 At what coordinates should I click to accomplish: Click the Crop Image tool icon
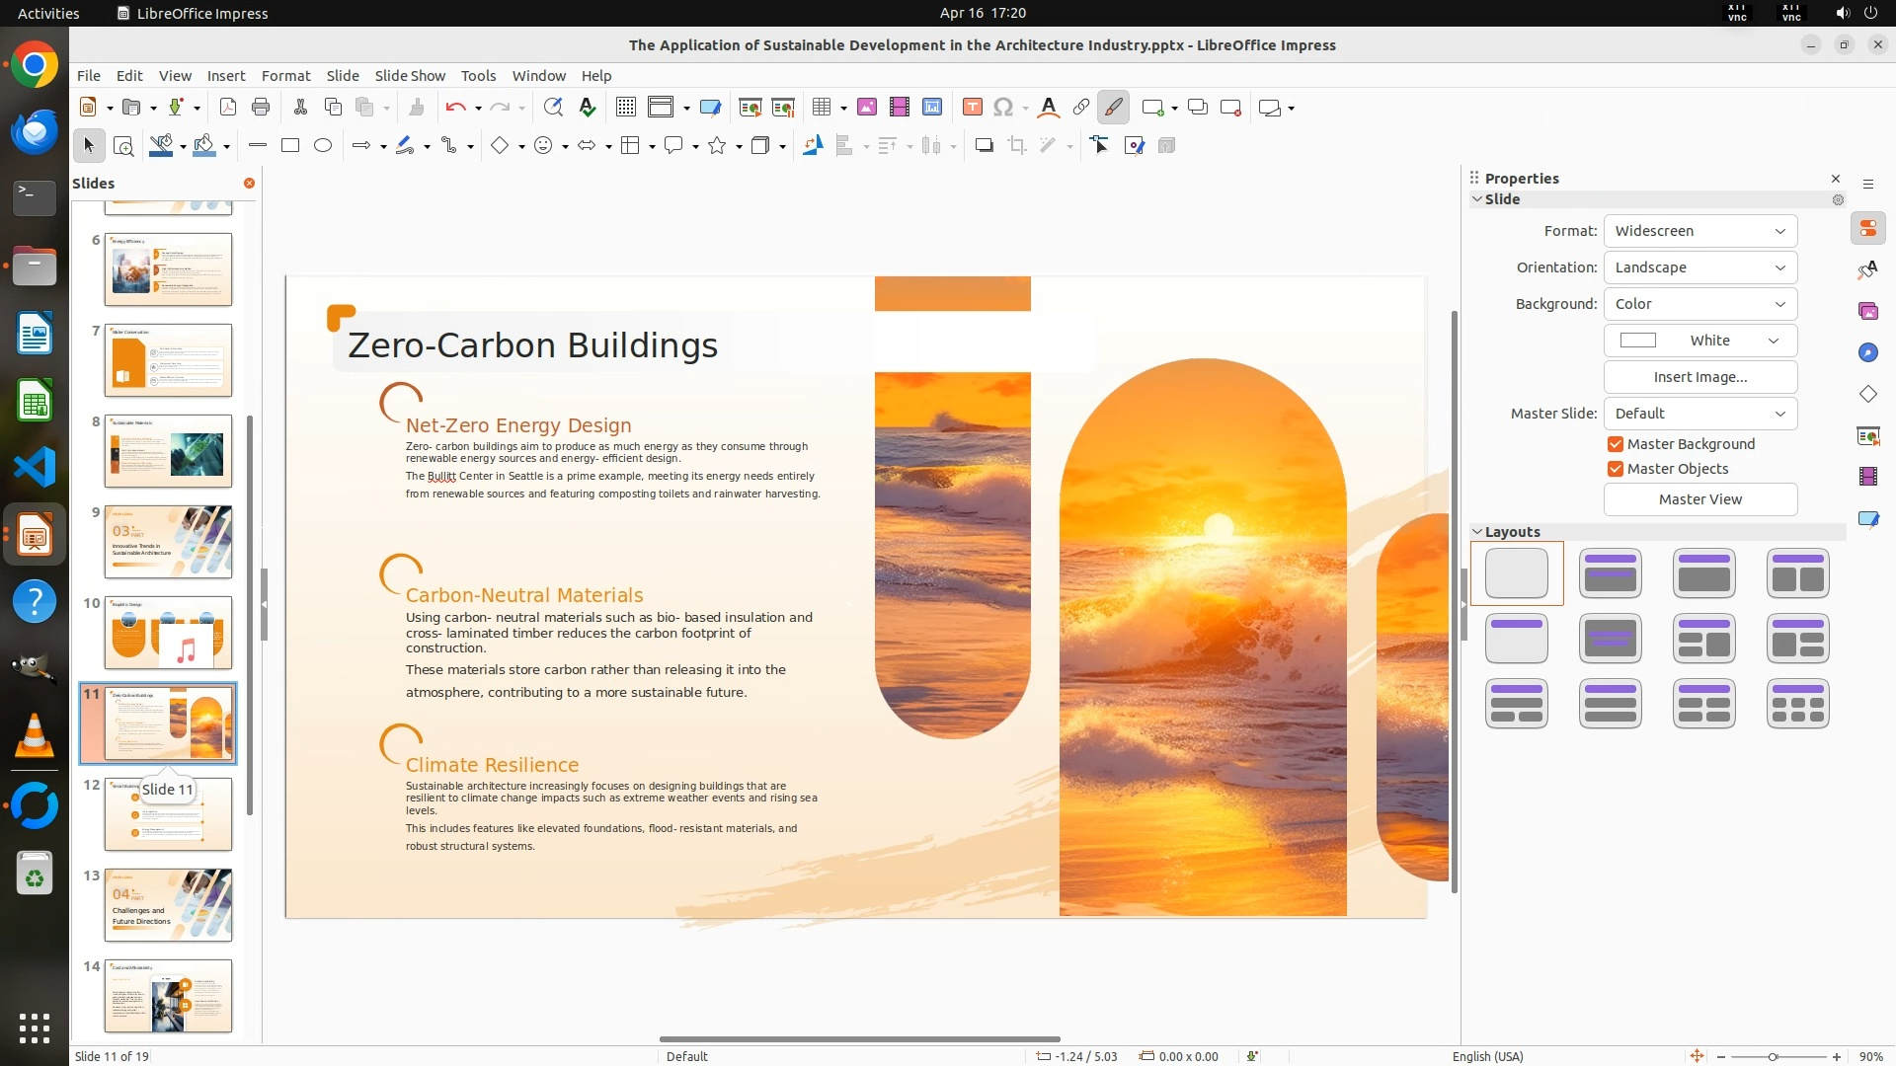[x=1017, y=146]
